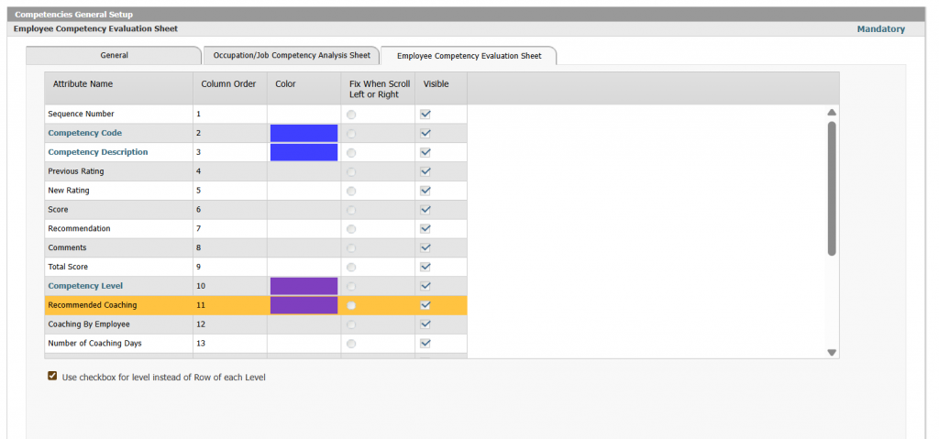
Task: Uncheck Visible for Competency Description
Action: click(425, 152)
